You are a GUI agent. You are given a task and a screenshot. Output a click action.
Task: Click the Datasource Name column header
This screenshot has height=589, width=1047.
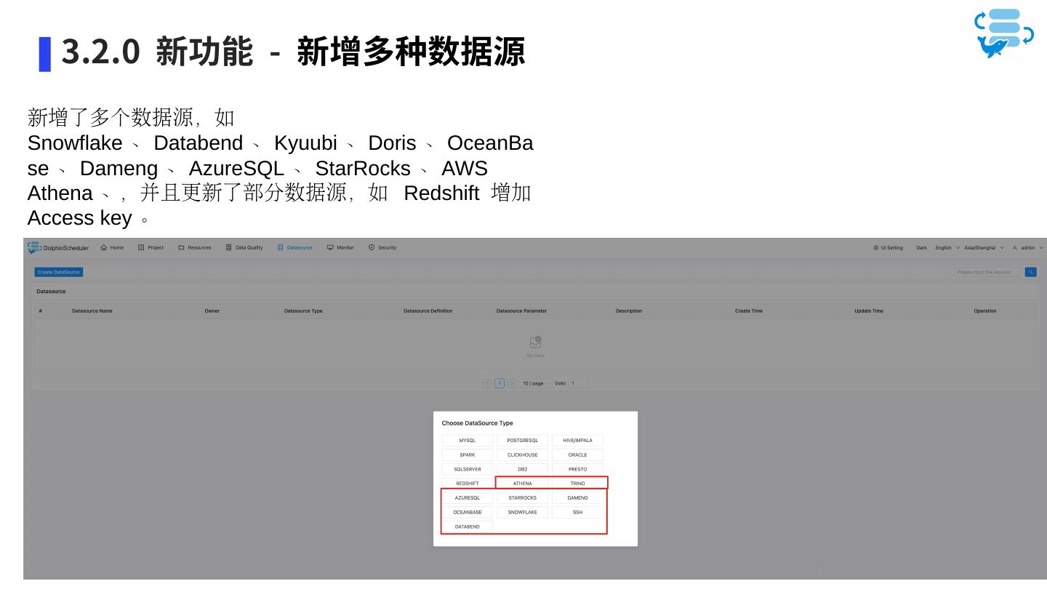point(92,311)
